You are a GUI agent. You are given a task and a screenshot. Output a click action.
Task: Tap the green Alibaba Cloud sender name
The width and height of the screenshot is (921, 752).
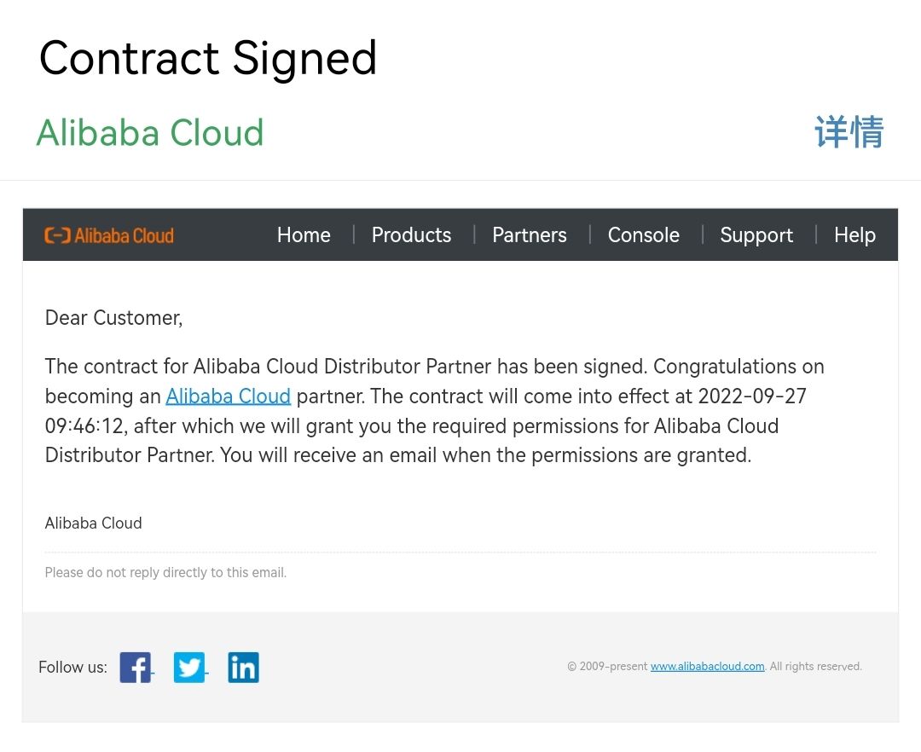150,133
